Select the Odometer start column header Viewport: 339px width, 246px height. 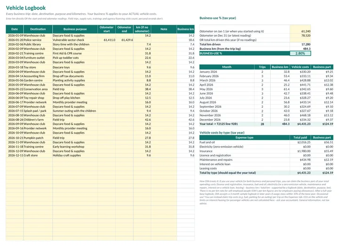106,29
